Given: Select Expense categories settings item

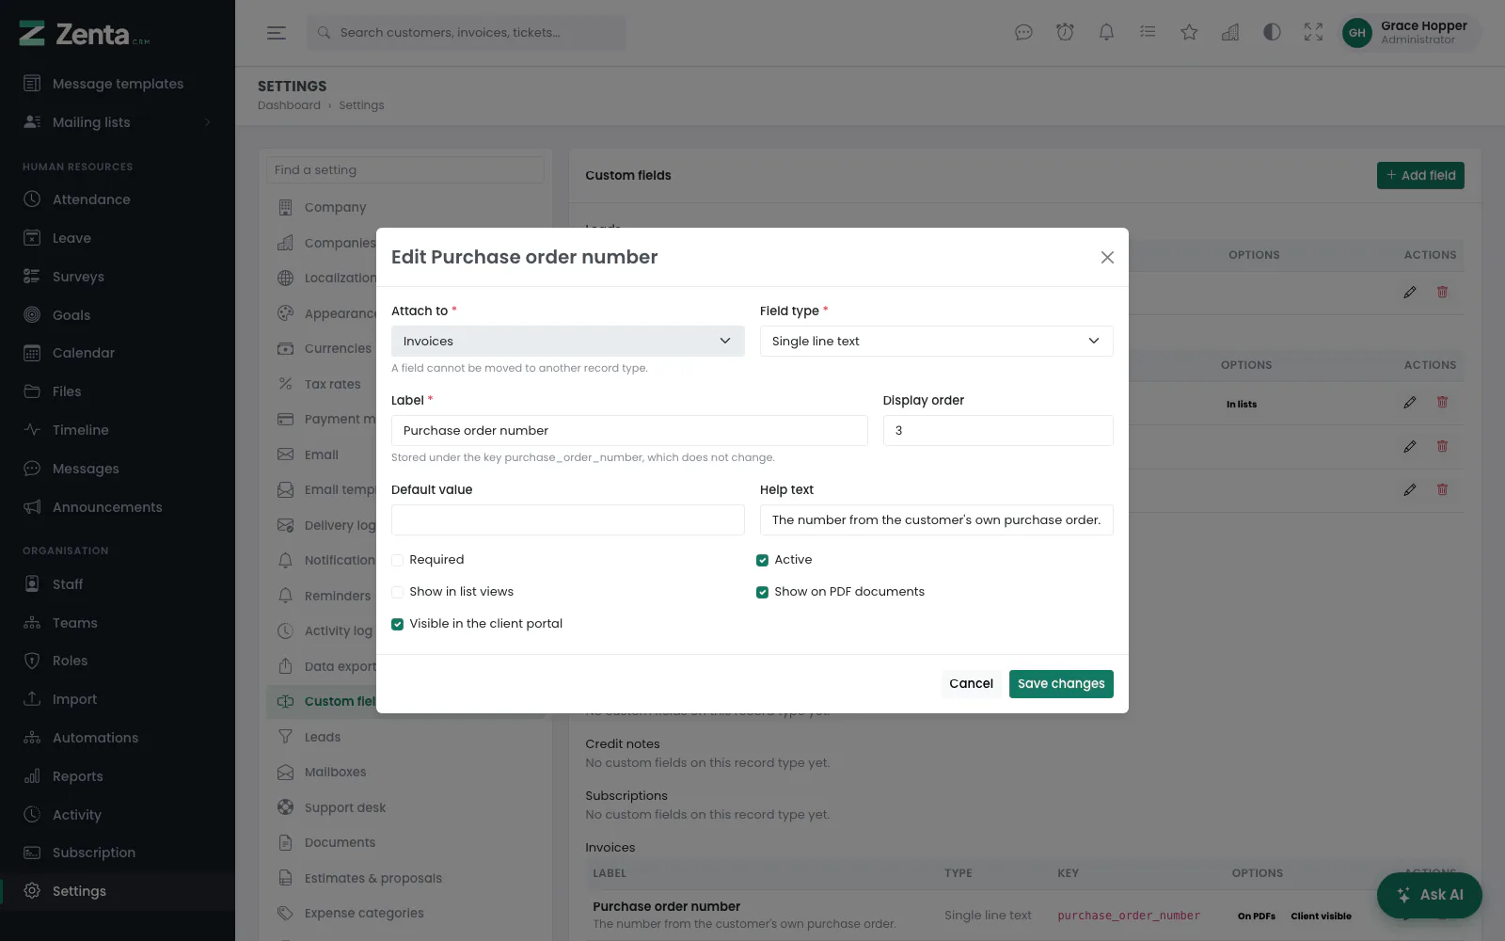Looking at the screenshot, I should click(364, 913).
